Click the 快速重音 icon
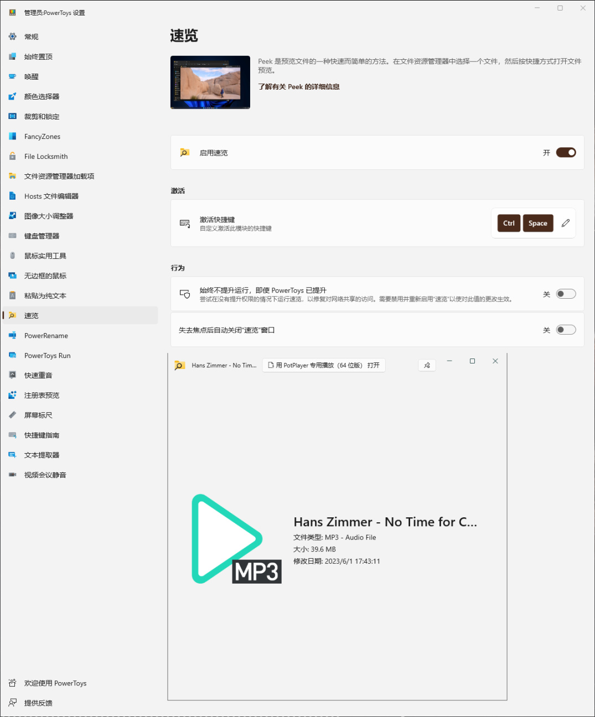The height and width of the screenshot is (717, 595). 12,375
